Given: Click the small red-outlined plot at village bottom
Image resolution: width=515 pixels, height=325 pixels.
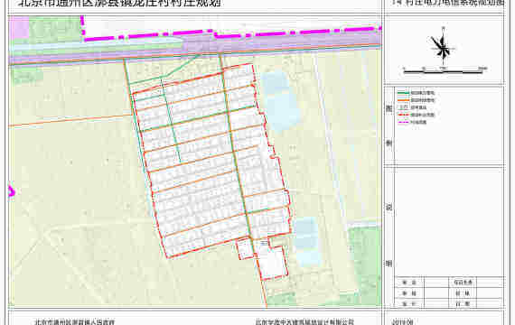Looking at the screenshot, I should 245,249.
